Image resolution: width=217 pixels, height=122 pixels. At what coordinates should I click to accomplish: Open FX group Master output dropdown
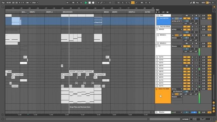click(177, 46)
